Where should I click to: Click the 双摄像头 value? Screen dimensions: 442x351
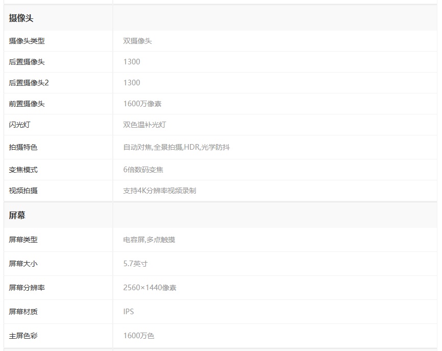pos(137,41)
